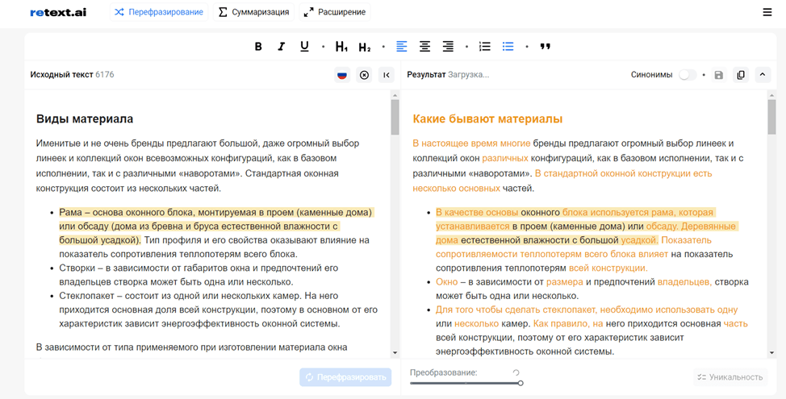Apply underline formatting

point(304,47)
